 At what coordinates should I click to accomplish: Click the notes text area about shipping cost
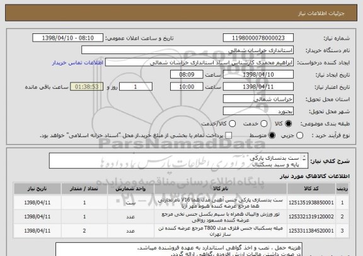coord(179,249)
